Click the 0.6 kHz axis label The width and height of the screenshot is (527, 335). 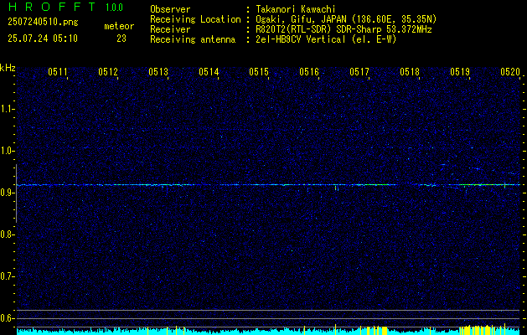pos(6,318)
